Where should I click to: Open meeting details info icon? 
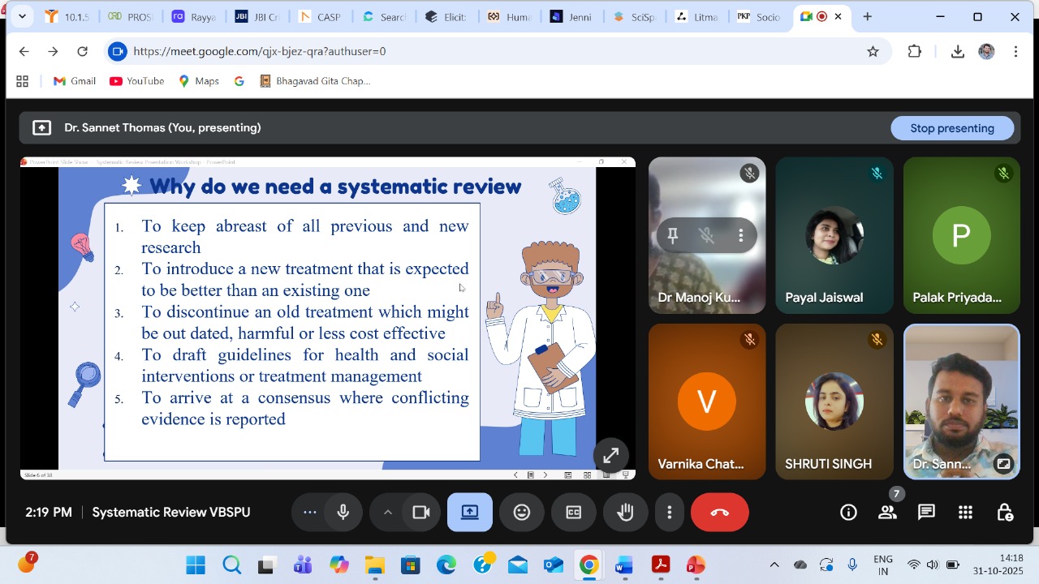pyautogui.click(x=848, y=513)
